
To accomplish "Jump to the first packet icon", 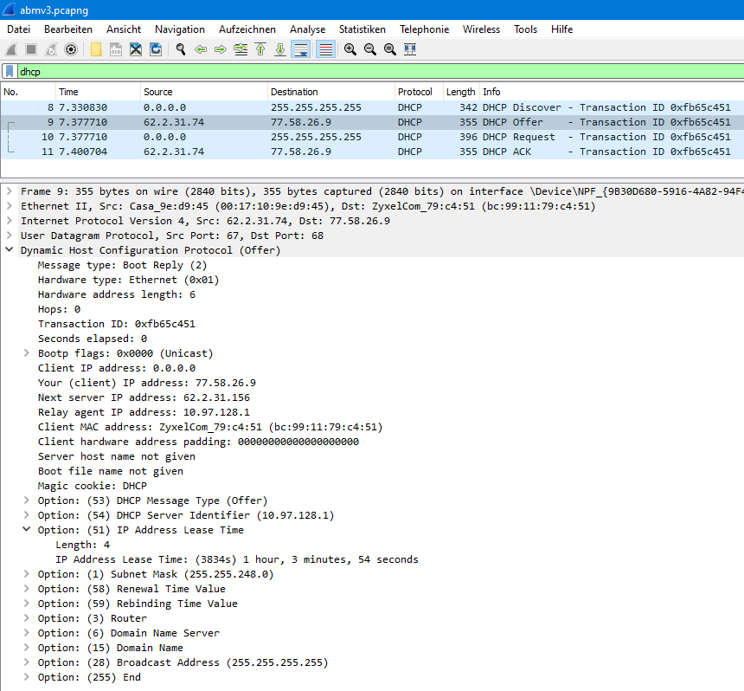I will click(260, 49).
